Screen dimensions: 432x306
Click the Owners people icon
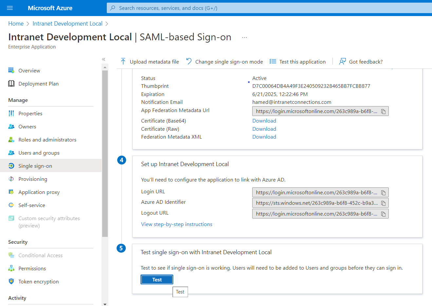click(11, 126)
